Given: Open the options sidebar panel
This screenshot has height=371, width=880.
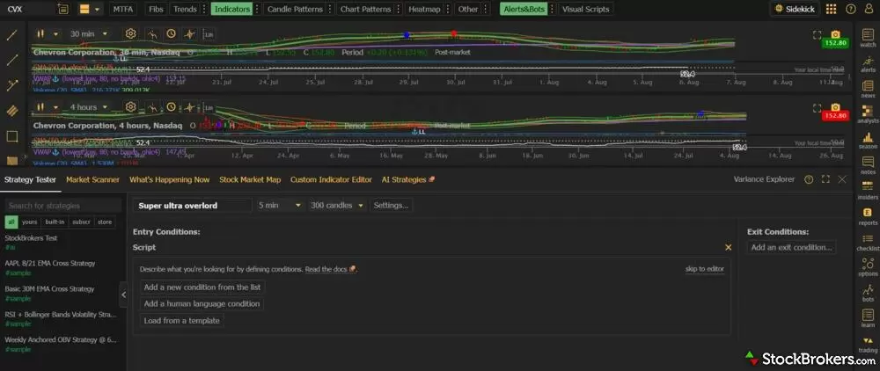Looking at the screenshot, I should tap(868, 266).
